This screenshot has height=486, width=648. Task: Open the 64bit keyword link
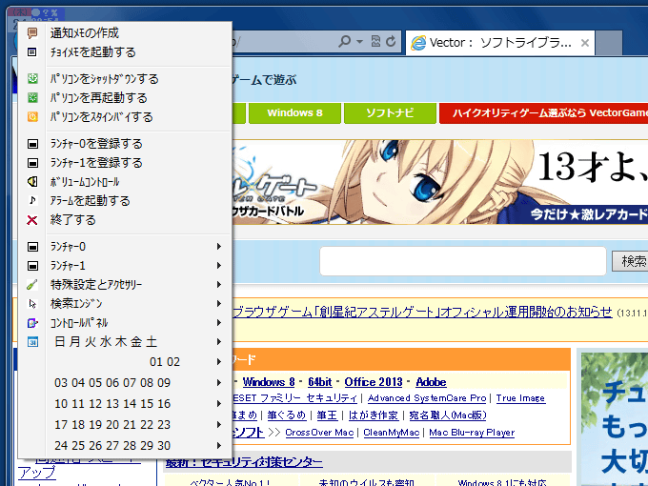320,382
